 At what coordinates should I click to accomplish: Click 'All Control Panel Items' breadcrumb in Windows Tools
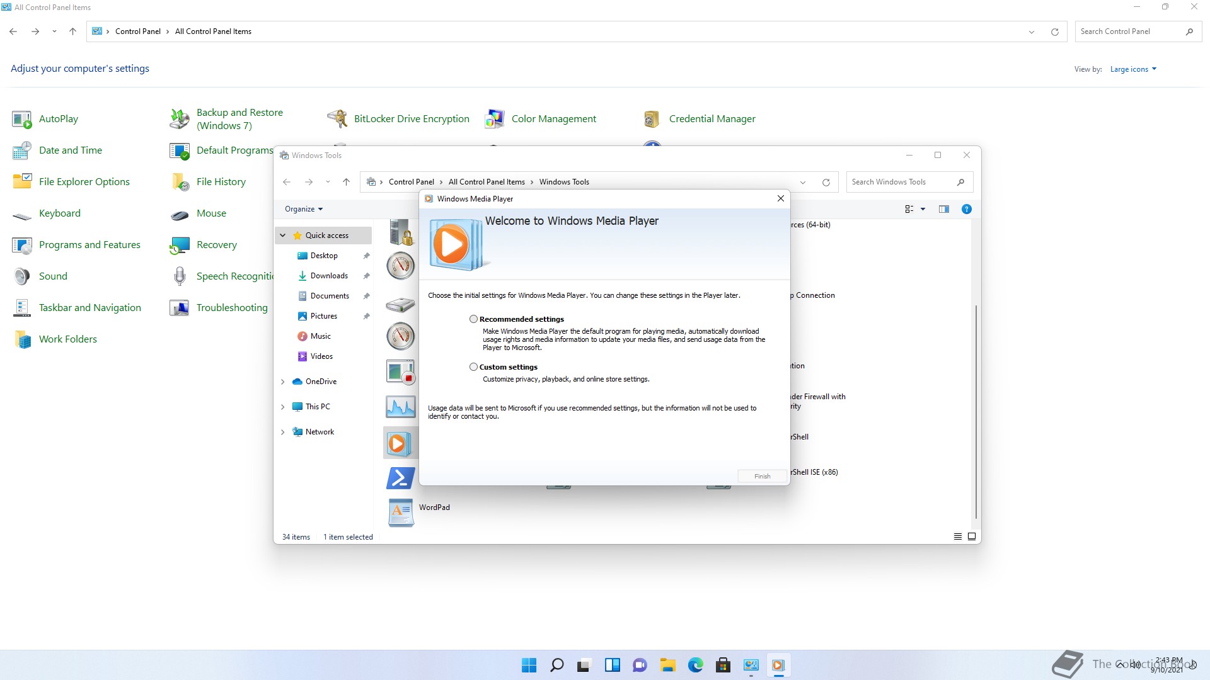pyautogui.click(x=487, y=182)
